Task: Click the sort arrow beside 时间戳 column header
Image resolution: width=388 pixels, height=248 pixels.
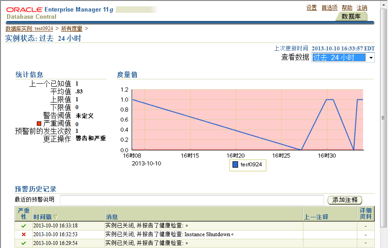Action: point(56,217)
